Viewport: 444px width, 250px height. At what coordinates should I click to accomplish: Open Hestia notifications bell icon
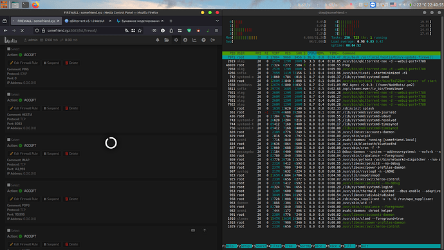coord(158,40)
